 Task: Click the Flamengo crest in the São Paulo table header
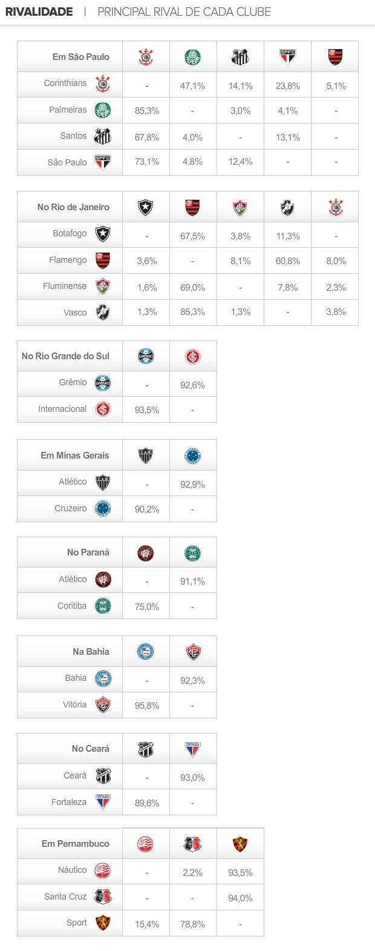(335, 58)
